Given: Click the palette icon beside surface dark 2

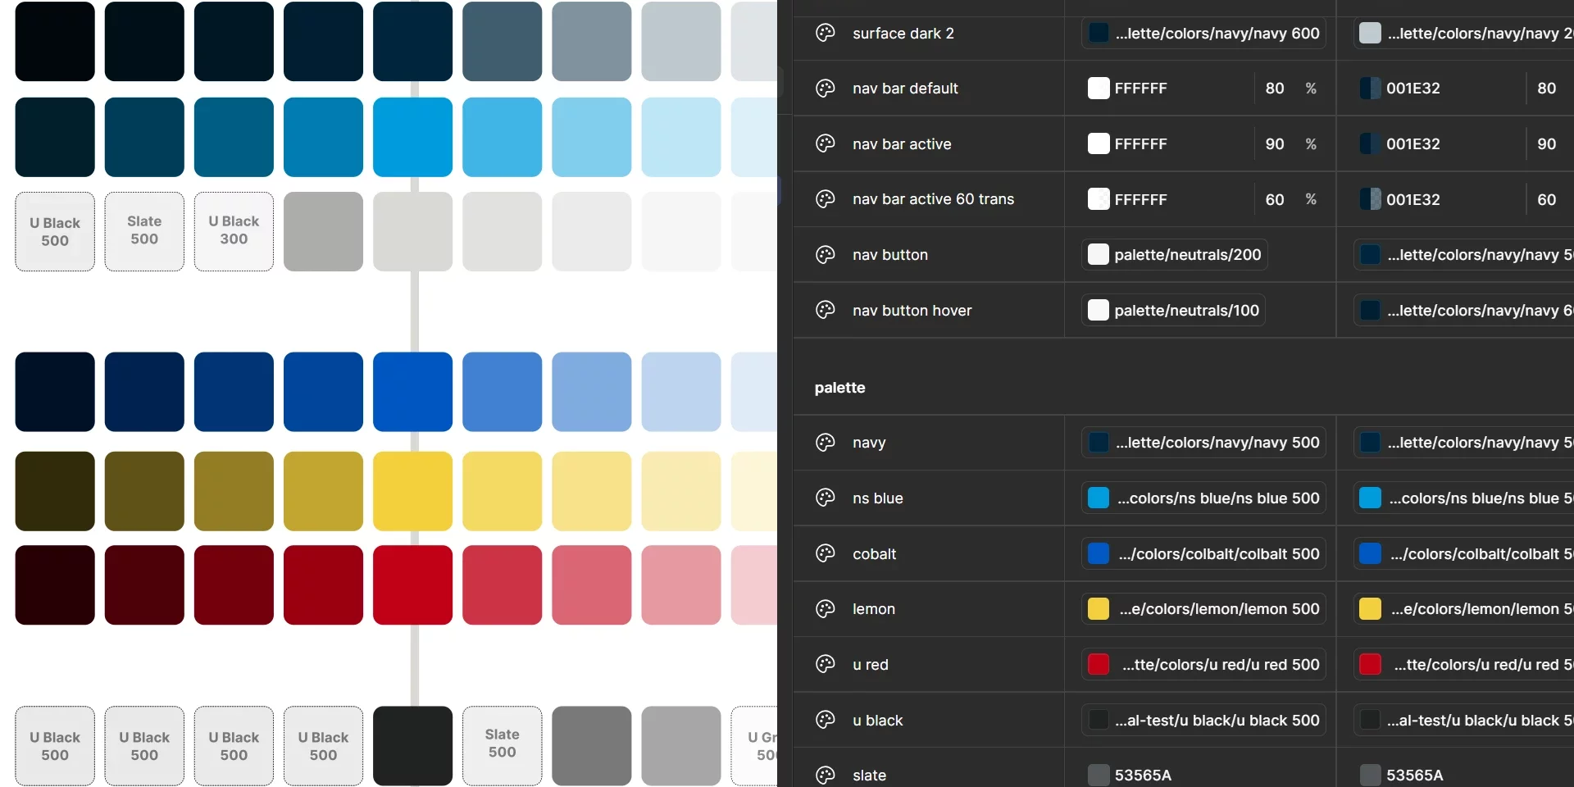Looking at the screenshot, I should tap(825, 33).
